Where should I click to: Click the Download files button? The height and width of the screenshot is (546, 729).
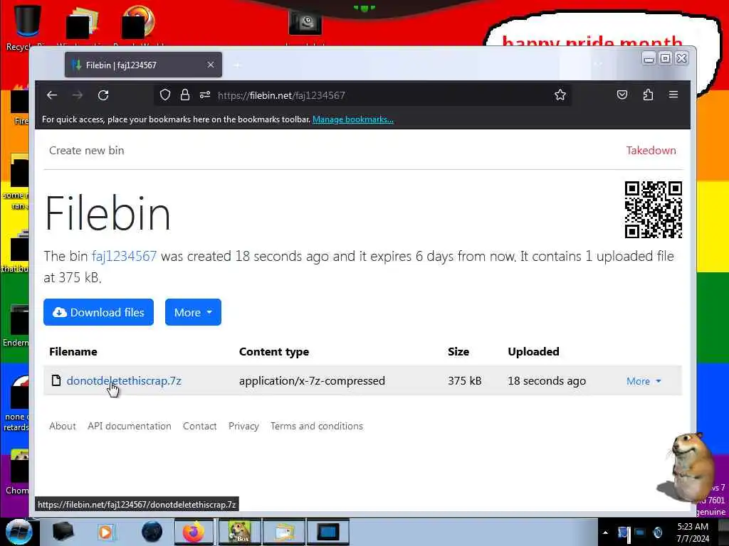point(98,312)
